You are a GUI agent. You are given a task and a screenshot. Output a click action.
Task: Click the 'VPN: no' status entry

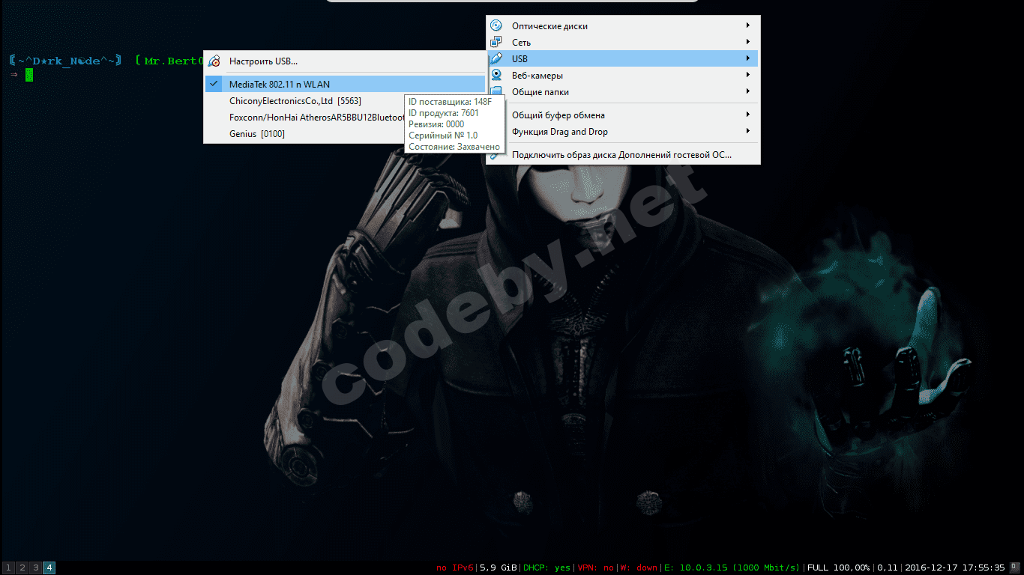[595, 568]
